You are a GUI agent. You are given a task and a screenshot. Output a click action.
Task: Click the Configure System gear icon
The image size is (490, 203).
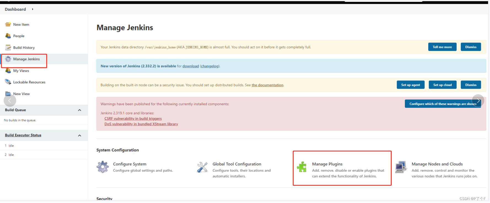pos(103,167)
